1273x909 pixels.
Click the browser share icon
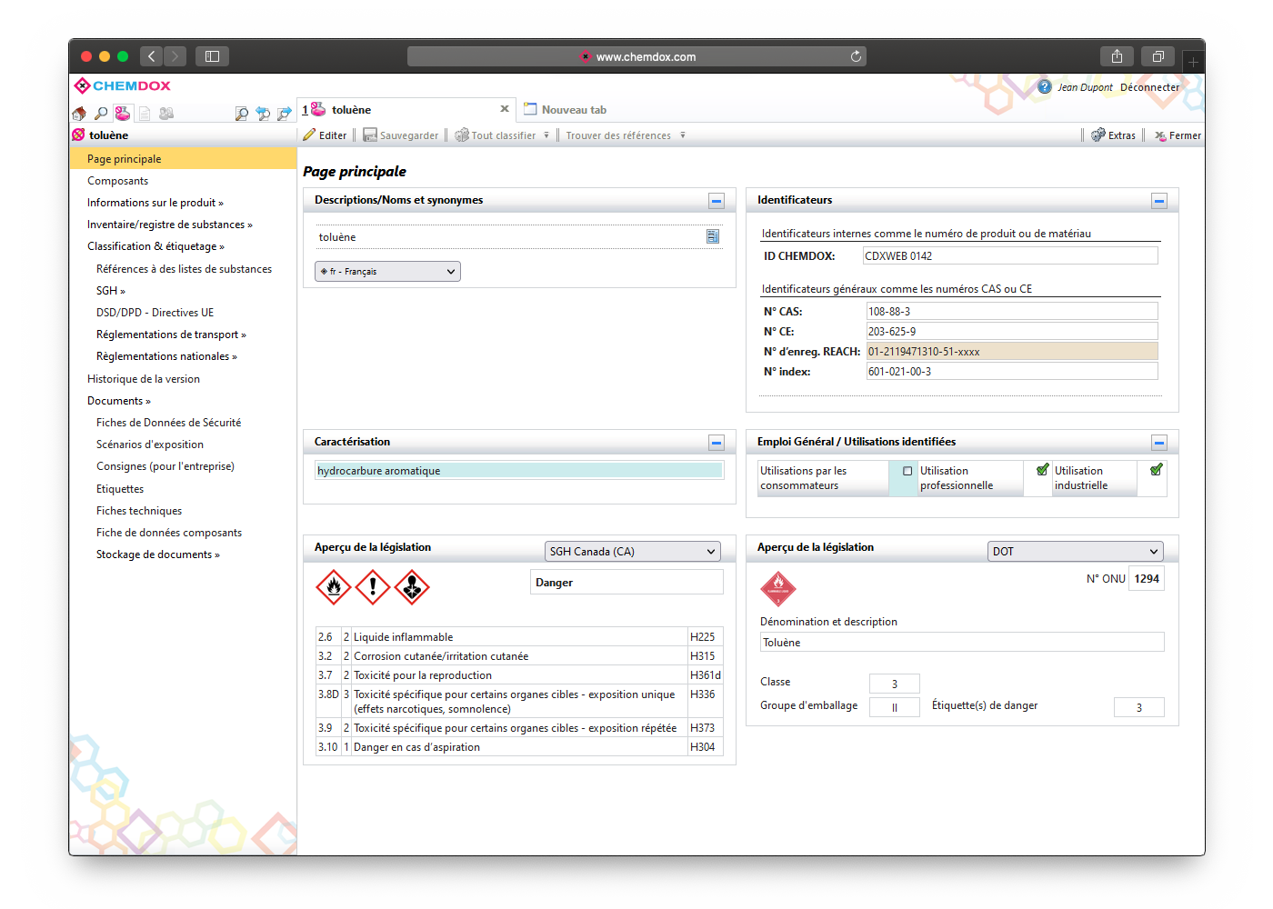pos(1117,56)
